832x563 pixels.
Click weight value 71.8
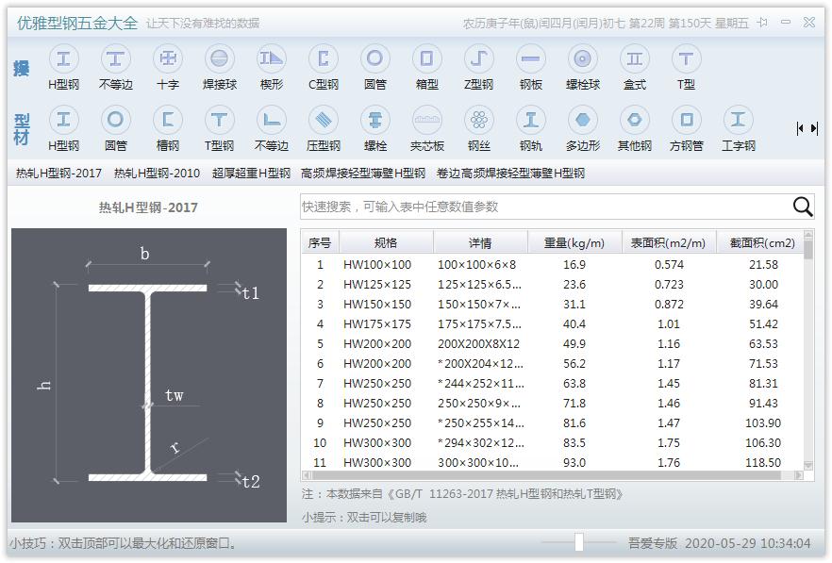[574, 404]
